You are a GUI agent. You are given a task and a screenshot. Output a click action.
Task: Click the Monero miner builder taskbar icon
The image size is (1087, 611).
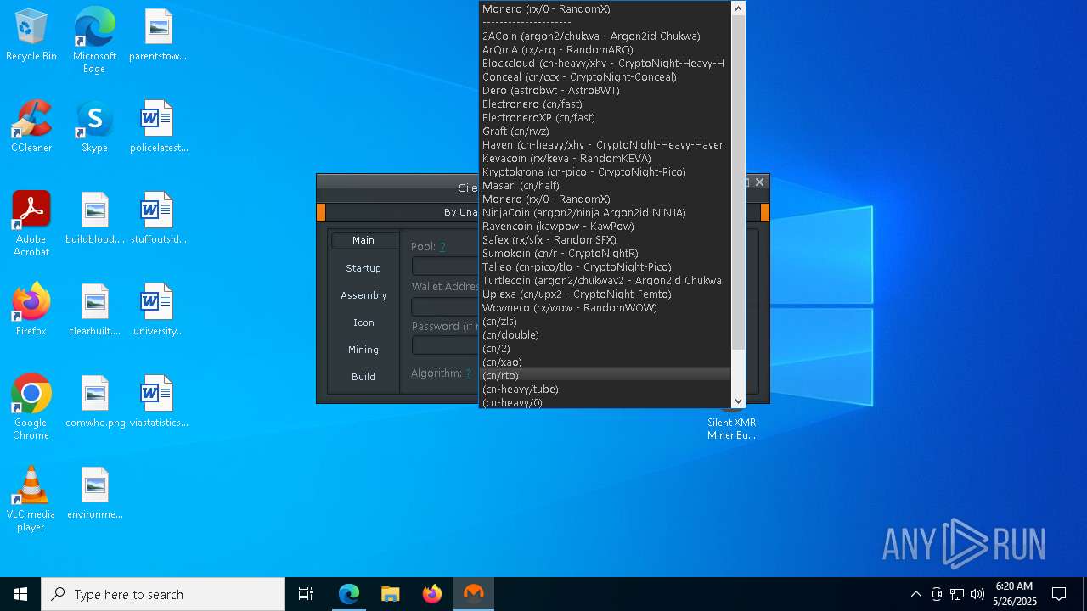[474, 594]
